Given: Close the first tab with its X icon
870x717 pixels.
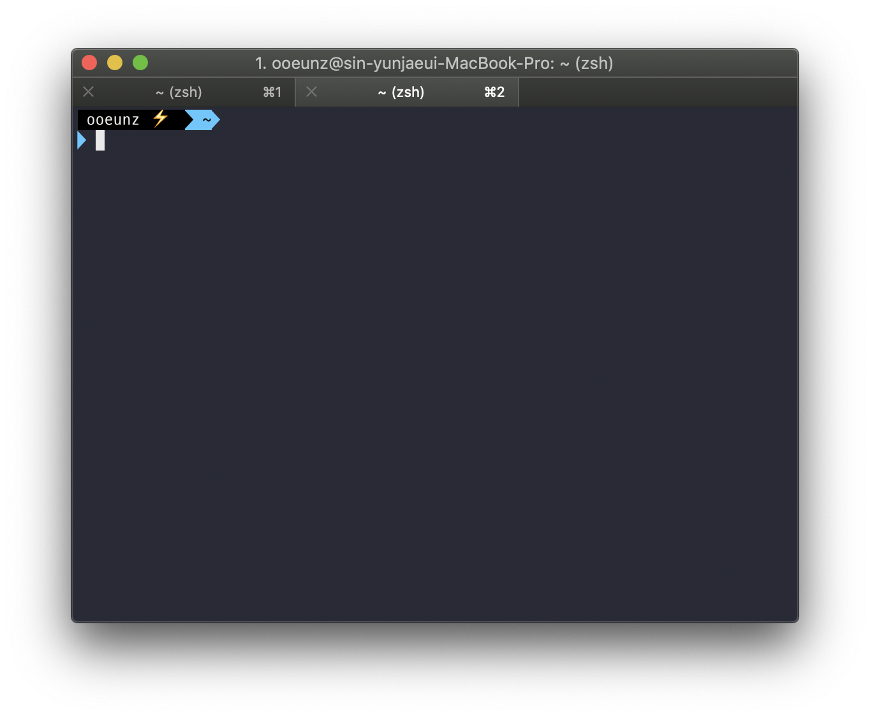Looking at the screenshot, I should coord(89,92).
